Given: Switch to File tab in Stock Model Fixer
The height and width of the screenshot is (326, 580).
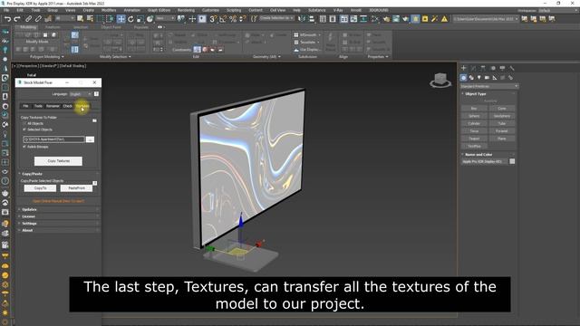Looking at the screenshot, I should 25,106.
